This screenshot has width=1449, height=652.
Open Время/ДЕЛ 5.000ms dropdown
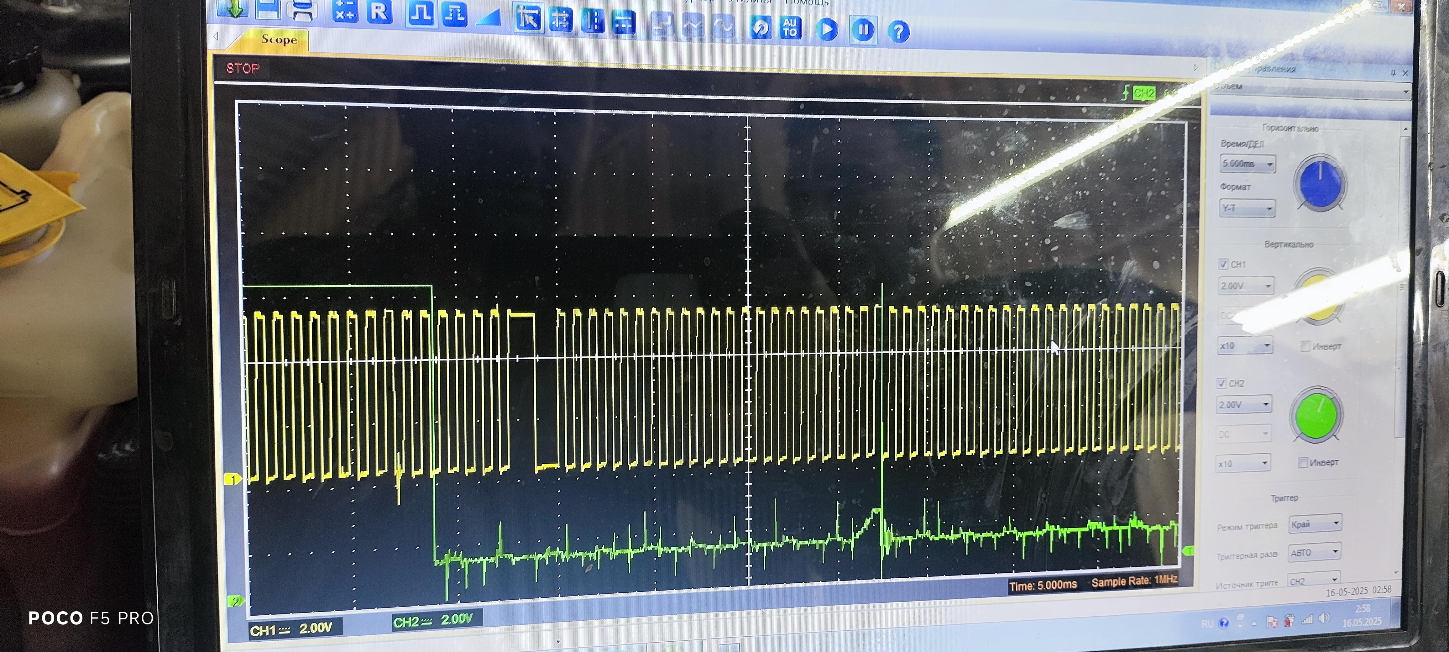tap(1248, 164)
